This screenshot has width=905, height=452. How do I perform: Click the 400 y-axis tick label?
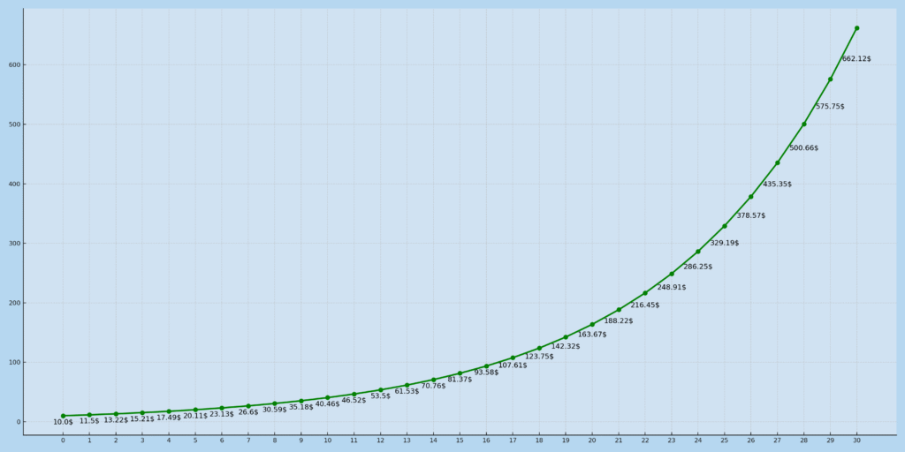[x=14, y=184]
